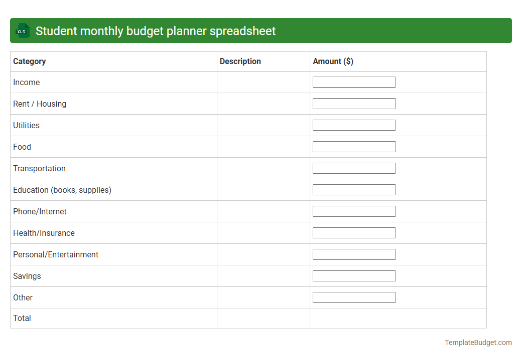This screenshot has width=522, height=357.
Task: Click the Total row label
Action: (x=22, y=318)
